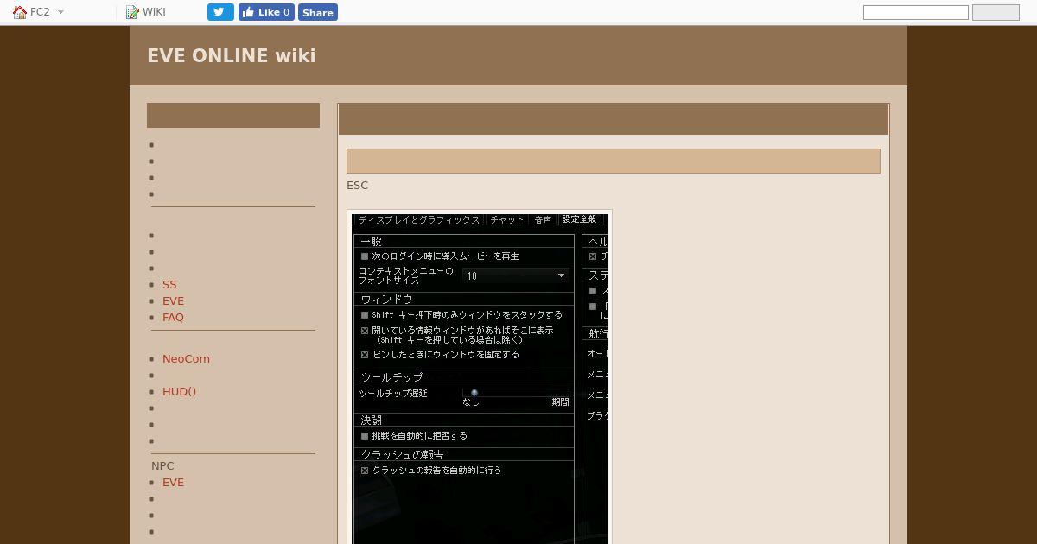
Task: Open the FC2 dropdown arrow
Action: tap(60, 12)
